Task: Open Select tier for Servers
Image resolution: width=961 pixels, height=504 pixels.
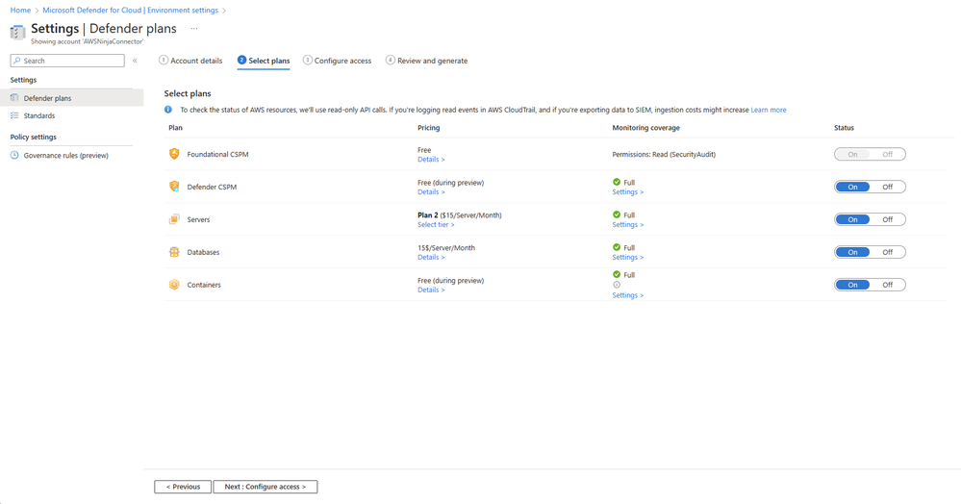Action: click(x=436, y=224)
